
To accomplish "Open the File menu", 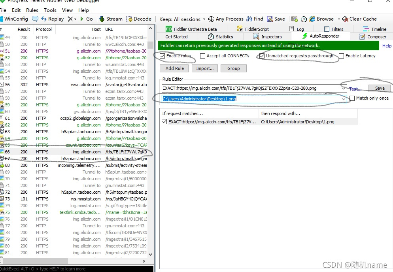I will pyautogui.click(x=3, y=10).
